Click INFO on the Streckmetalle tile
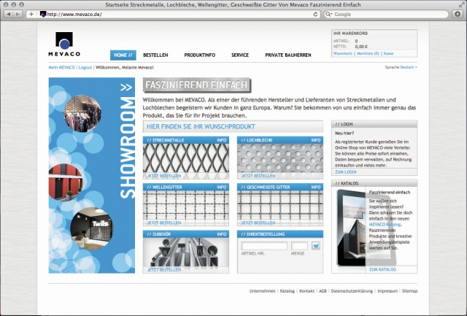Image resolution: width=467 pixels, height=316 pixels. click(222, 140)
